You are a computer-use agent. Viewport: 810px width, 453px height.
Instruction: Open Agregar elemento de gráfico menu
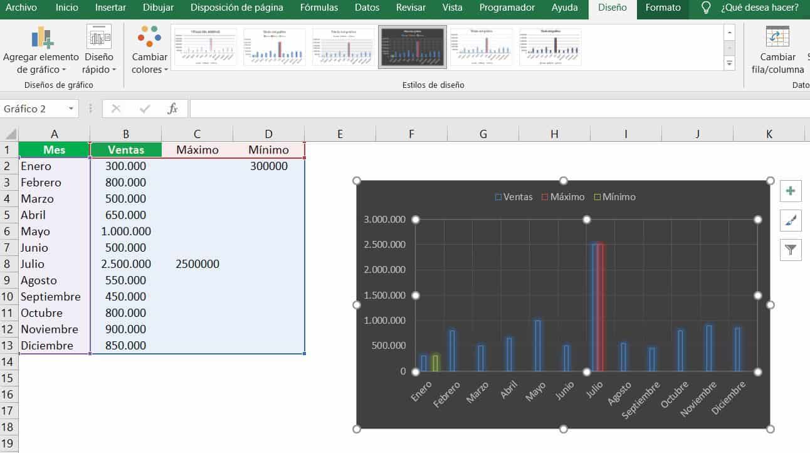pos(41,50)
